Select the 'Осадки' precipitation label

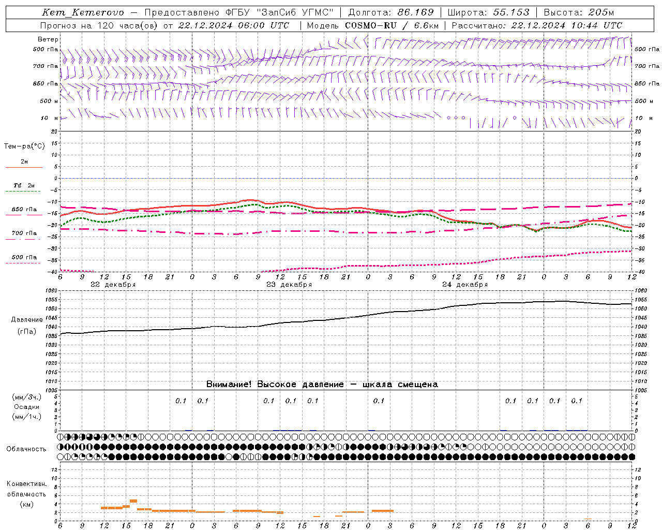pos(27,407)
